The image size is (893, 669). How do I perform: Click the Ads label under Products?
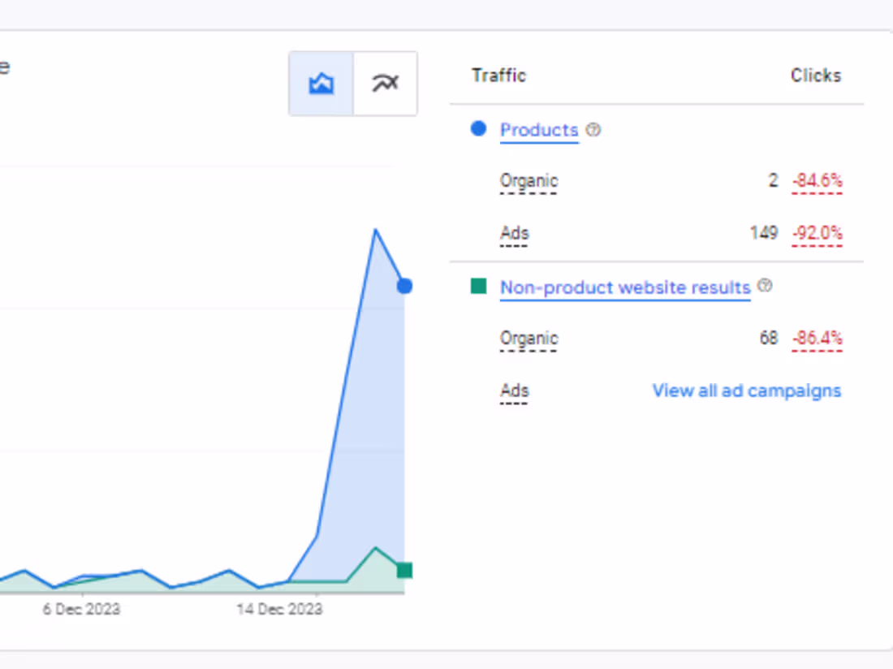tap(514, 233)
